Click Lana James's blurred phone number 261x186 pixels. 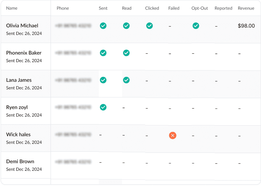[73, 80]
